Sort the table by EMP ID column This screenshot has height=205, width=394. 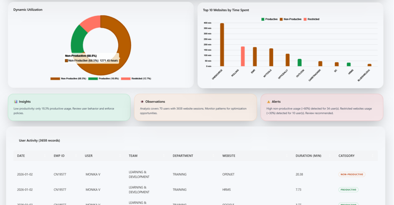pyautogui.click(x=59, y=156)
